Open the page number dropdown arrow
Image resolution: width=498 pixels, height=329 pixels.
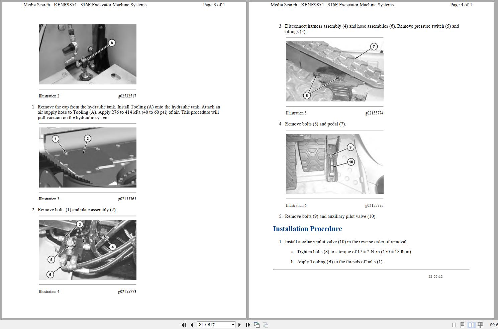pos(233,325)
